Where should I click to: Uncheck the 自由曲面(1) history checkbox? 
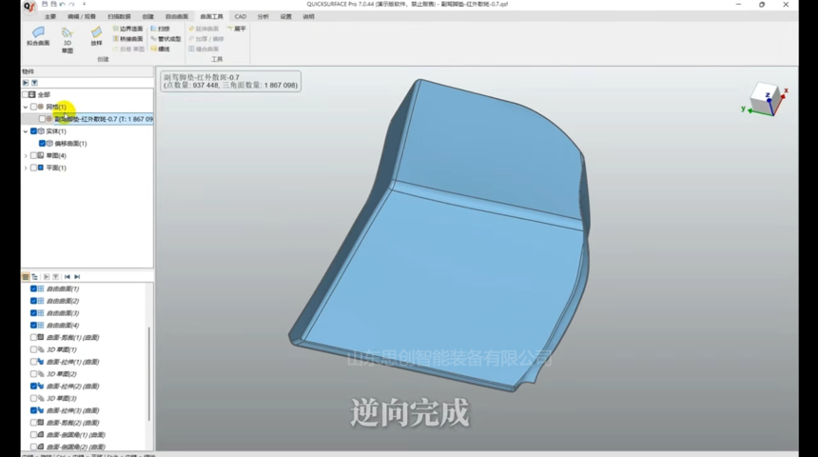click(x=33, y=288)
